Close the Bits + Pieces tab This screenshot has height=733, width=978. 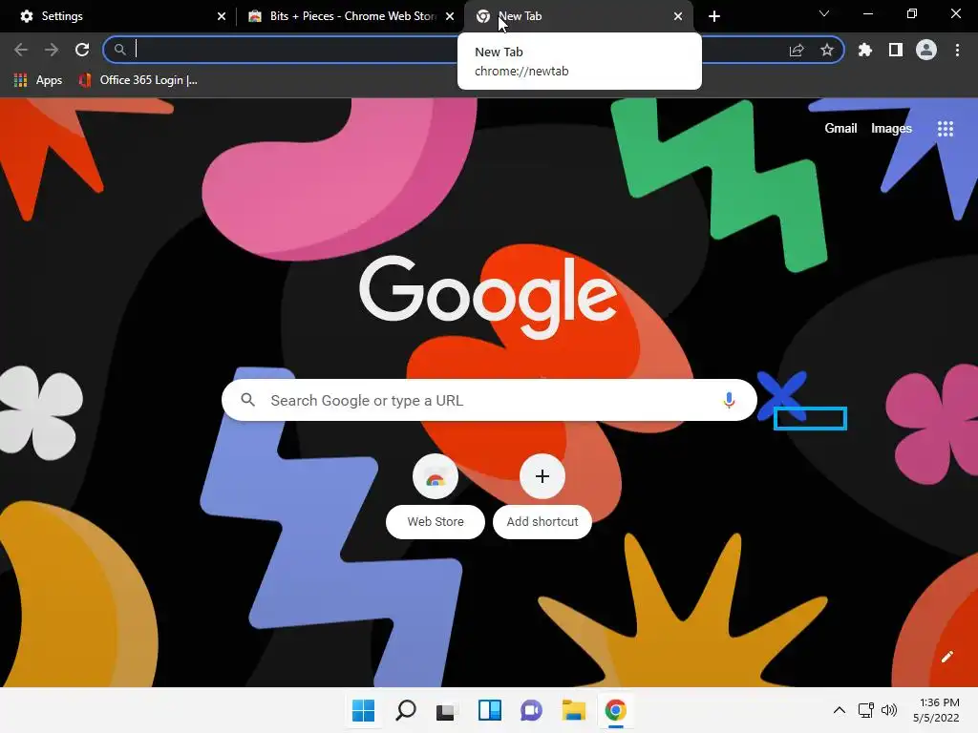click(450, 16)
